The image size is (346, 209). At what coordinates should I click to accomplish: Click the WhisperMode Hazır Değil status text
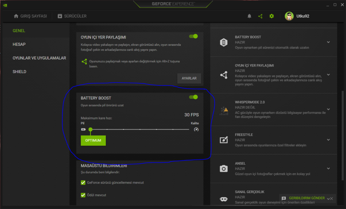[x=245, y=108]
